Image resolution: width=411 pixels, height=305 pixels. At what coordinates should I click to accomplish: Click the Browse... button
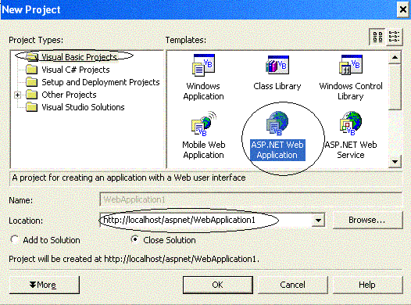pyautogui.click(x=367, y=220)
